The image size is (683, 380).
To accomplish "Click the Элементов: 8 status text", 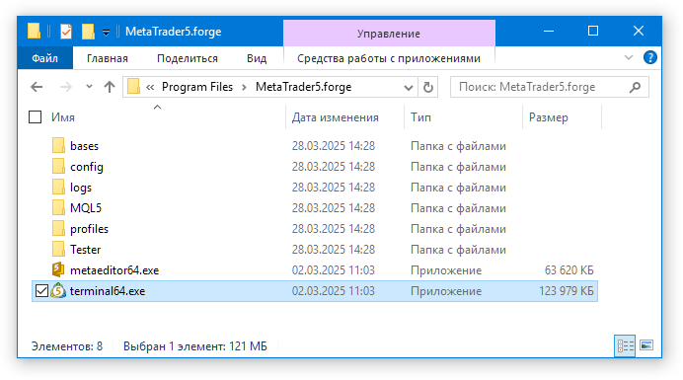I will coord(67,346).
